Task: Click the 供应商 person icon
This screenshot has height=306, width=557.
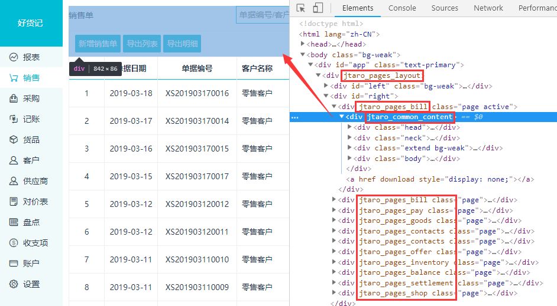Action: [14, 181]
